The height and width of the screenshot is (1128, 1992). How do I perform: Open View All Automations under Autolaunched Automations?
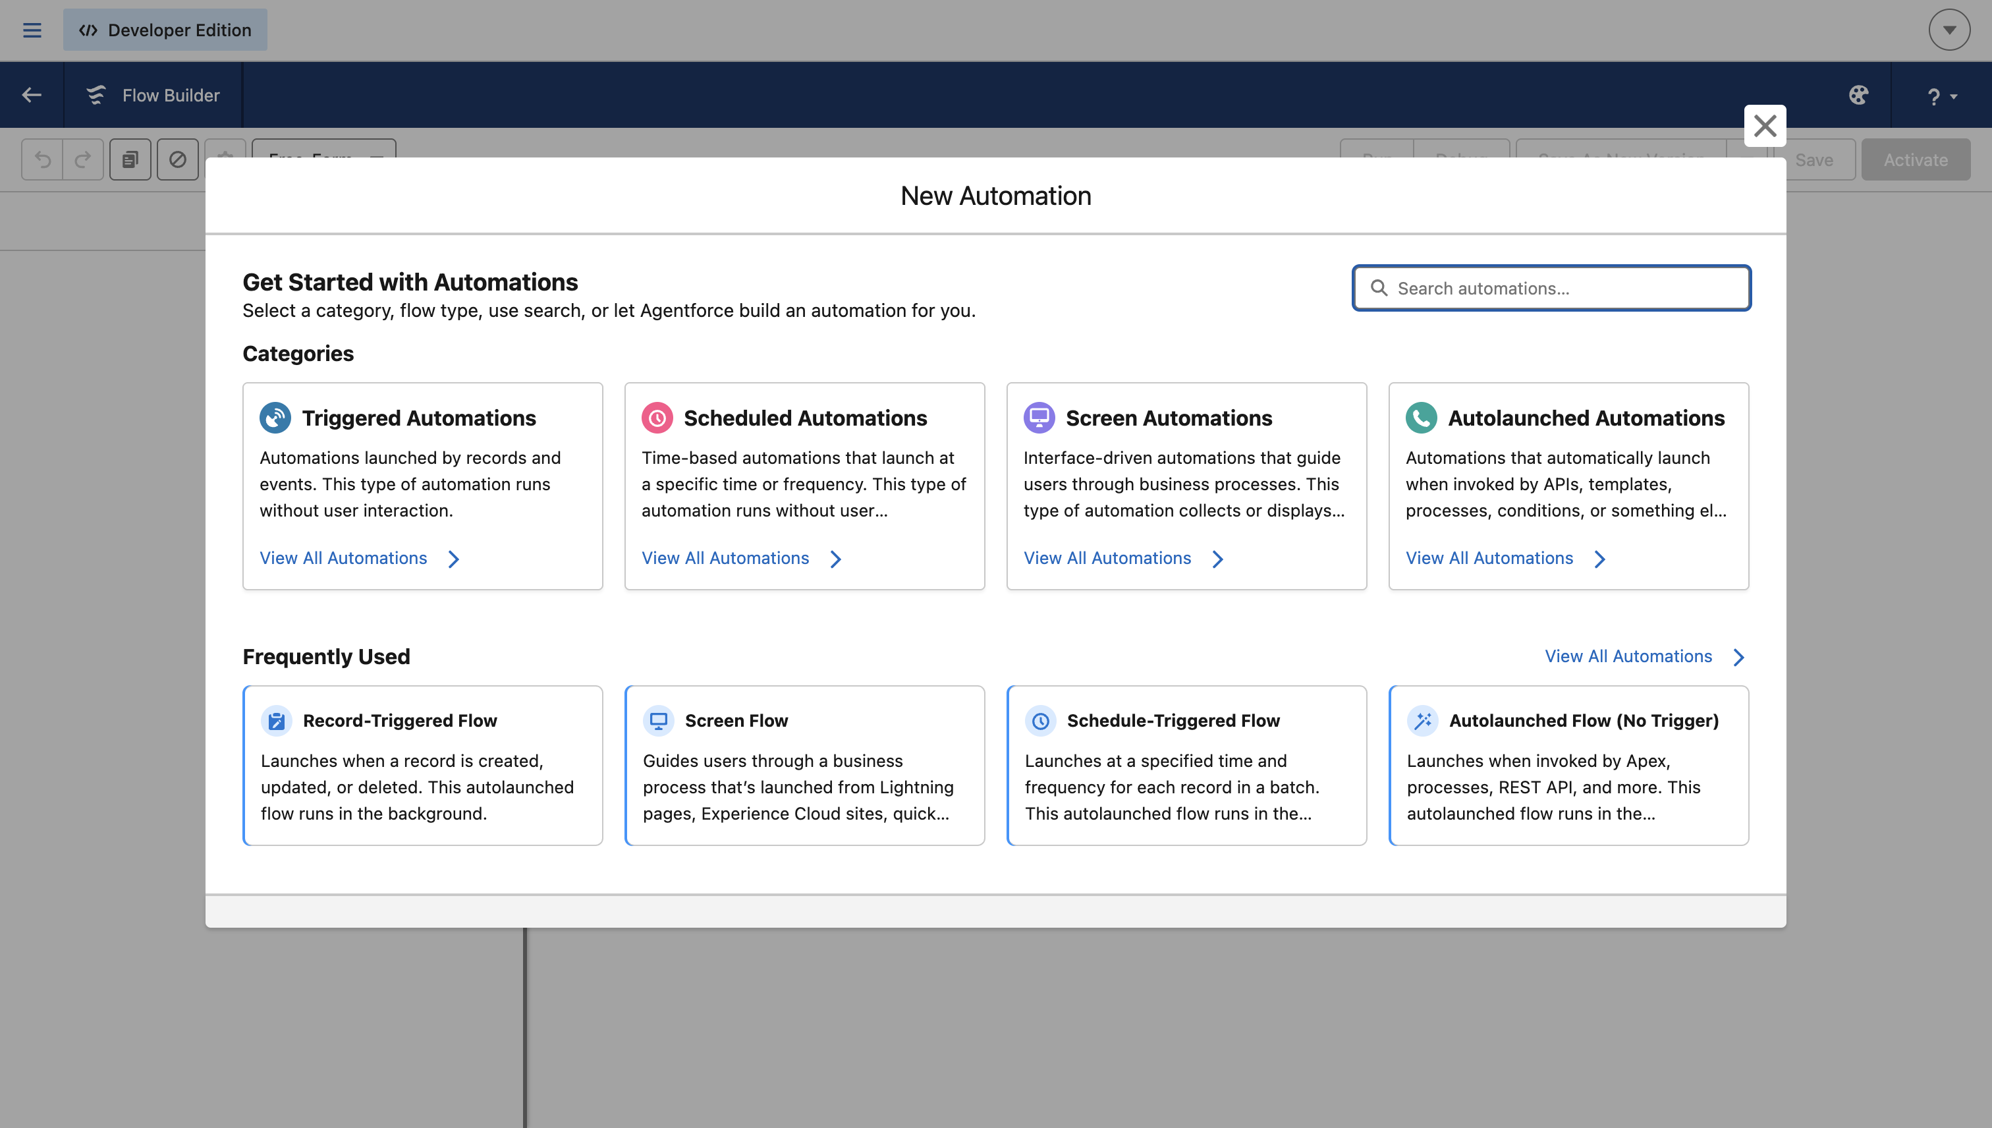[1489, 558]
